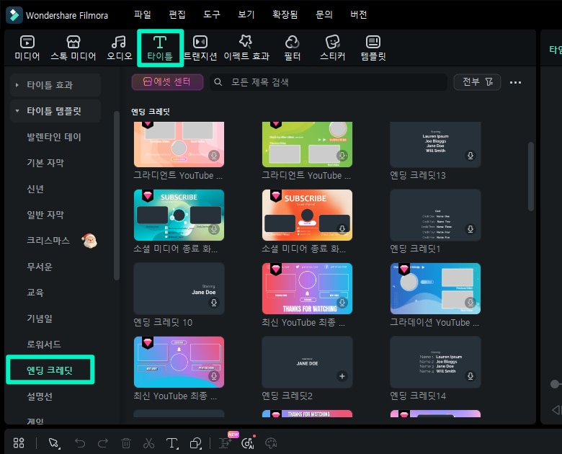Screen dimensions: 562x454
Task: Open the 스티커 (Stickers) panel
Action: pos(332,48)
